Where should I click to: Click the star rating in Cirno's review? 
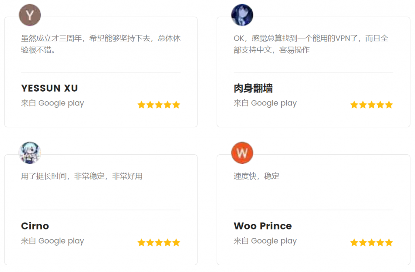(x=159, y=243)
